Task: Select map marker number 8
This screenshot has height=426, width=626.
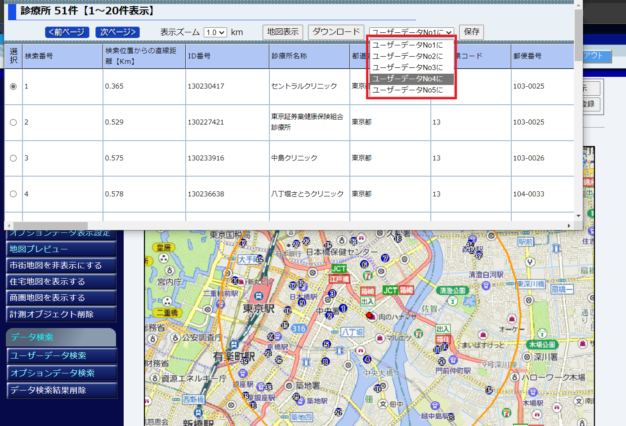Action: (x=325, y=362)
